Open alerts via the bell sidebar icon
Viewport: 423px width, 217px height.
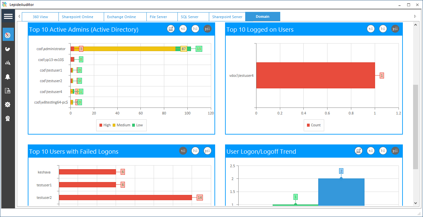click(8, 77)
